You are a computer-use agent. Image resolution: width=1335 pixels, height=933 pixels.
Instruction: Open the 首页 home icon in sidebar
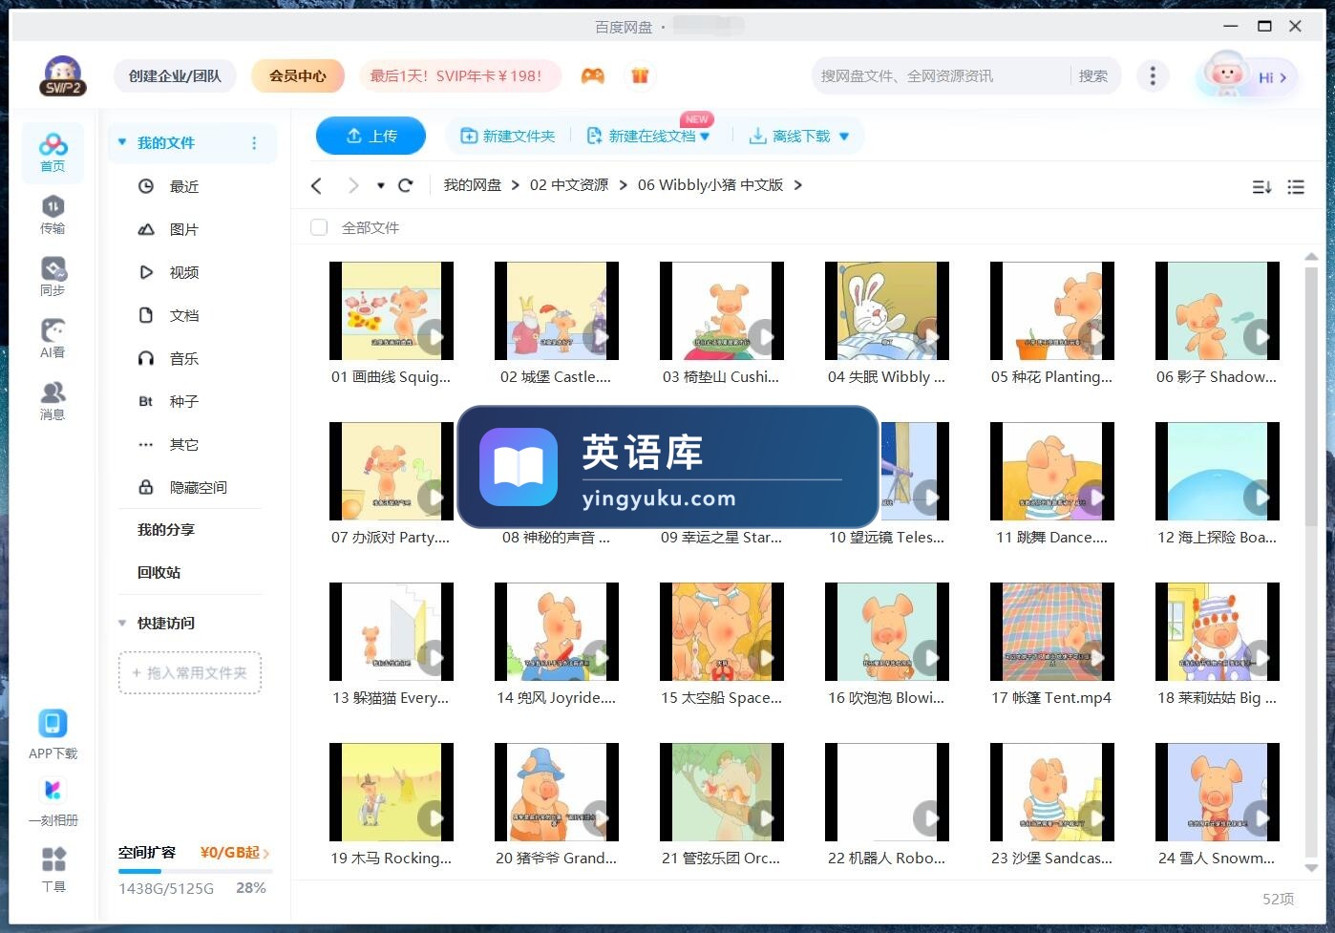53,153
